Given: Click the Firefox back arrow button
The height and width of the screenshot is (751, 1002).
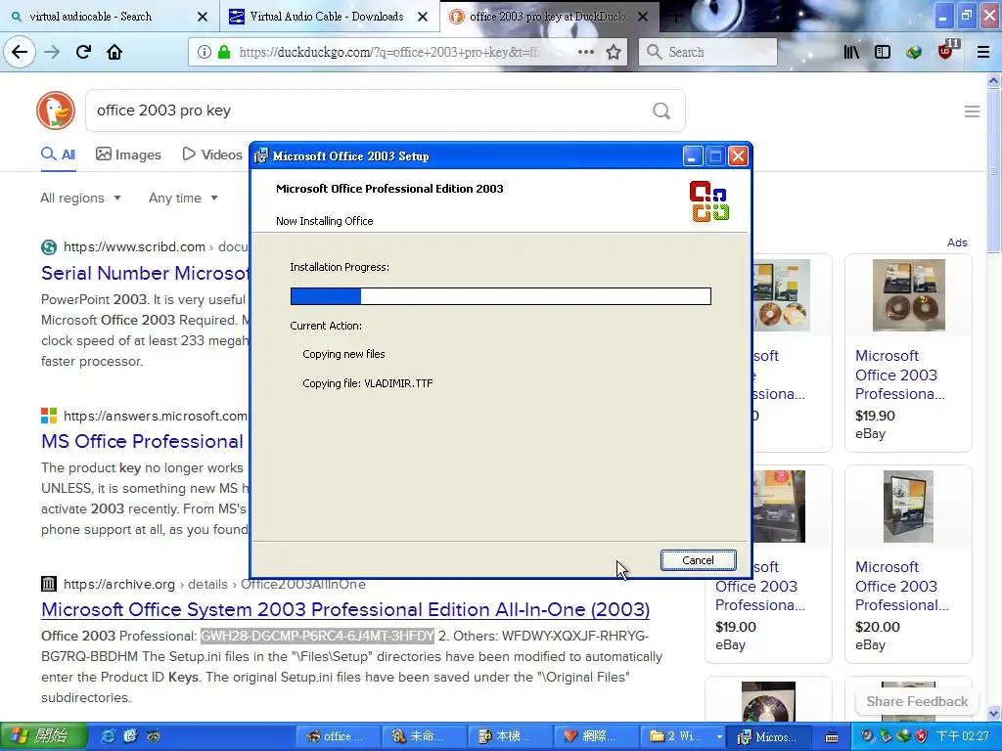Looking at the screenshot, I should (20, 52).
